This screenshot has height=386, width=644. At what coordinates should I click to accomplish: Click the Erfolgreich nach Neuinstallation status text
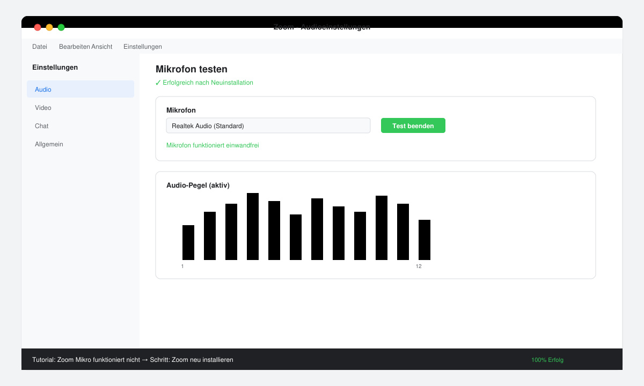(x=204, y=83)
